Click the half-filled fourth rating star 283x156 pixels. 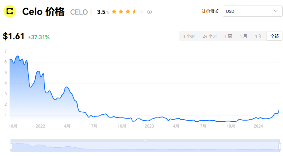[135, 12]
